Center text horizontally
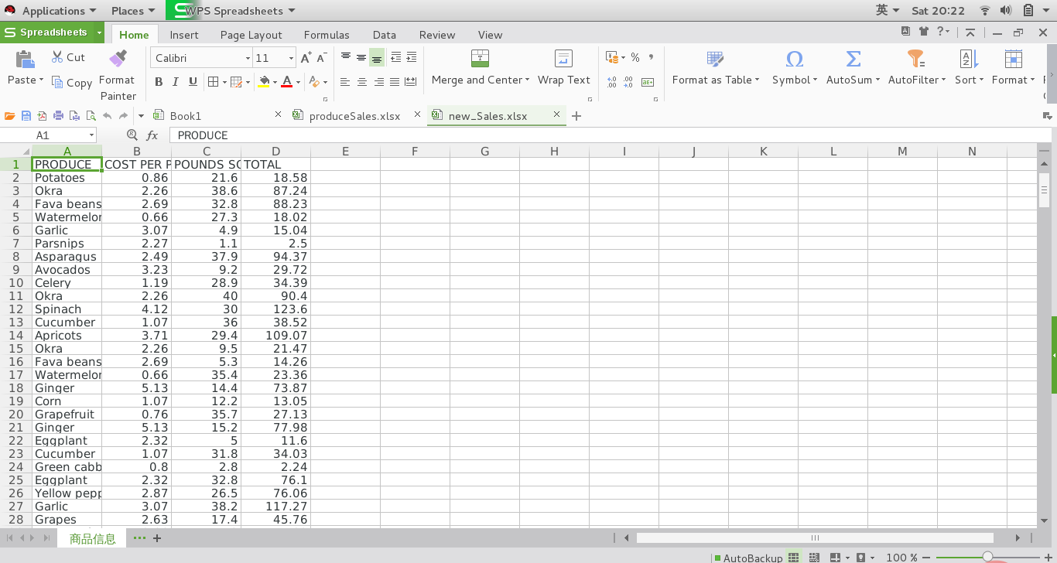This screenshot has height=563, width=1057. tap(361, 82)
